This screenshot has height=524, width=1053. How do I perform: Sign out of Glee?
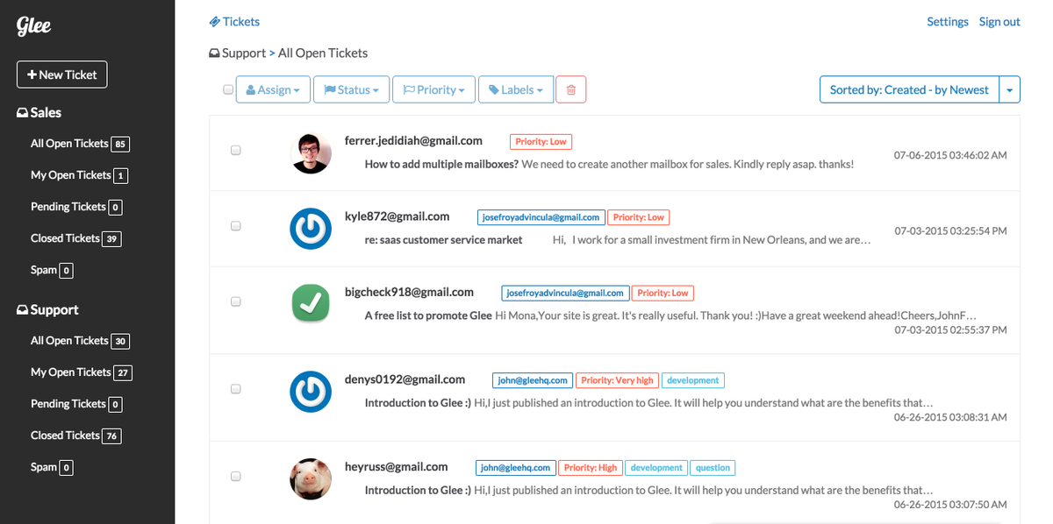click(x=999, y=21)
